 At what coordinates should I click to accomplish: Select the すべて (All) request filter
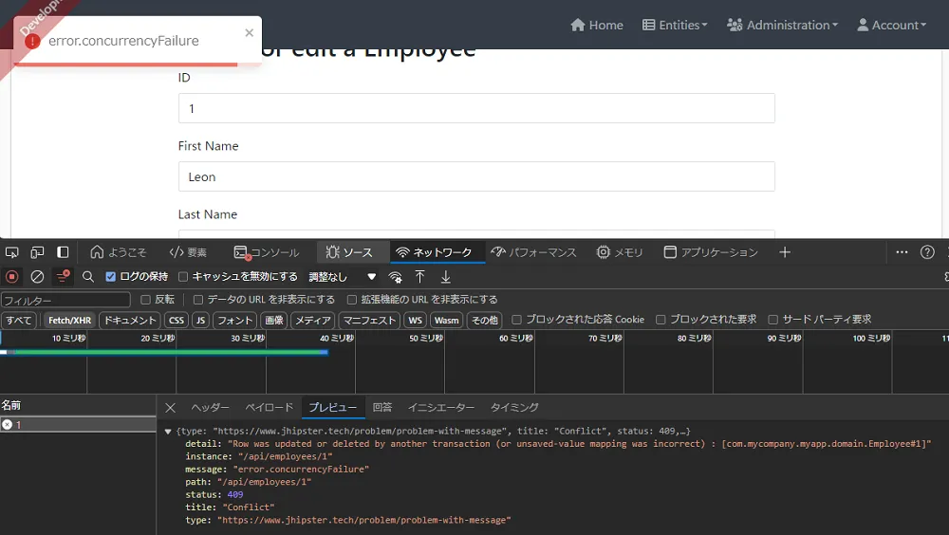click(x=19, y=321)
